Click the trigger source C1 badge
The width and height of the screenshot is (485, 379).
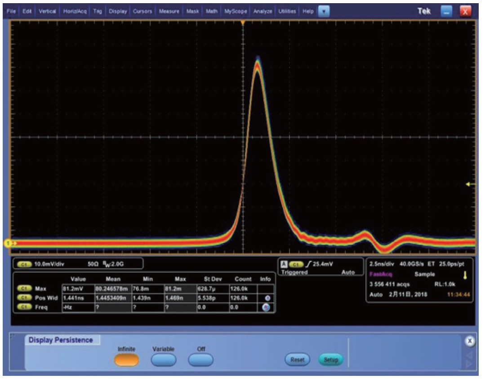[x=296, y=264]
